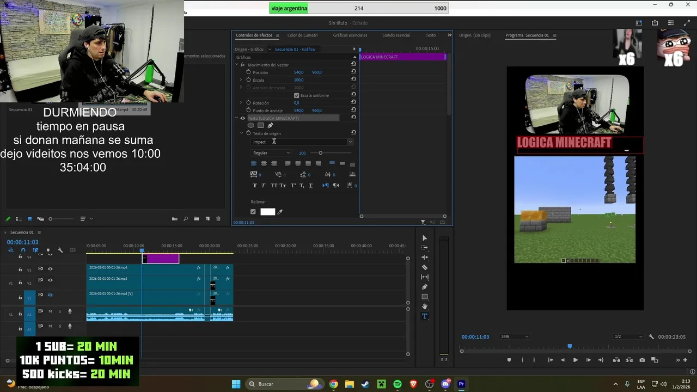
Task: Click Faux Italic text style icon
Action: pyautogui.click(x=264, y=186)
